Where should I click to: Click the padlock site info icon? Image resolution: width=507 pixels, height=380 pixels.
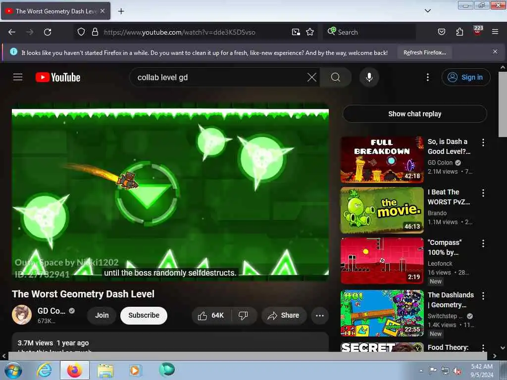(95, 32)
